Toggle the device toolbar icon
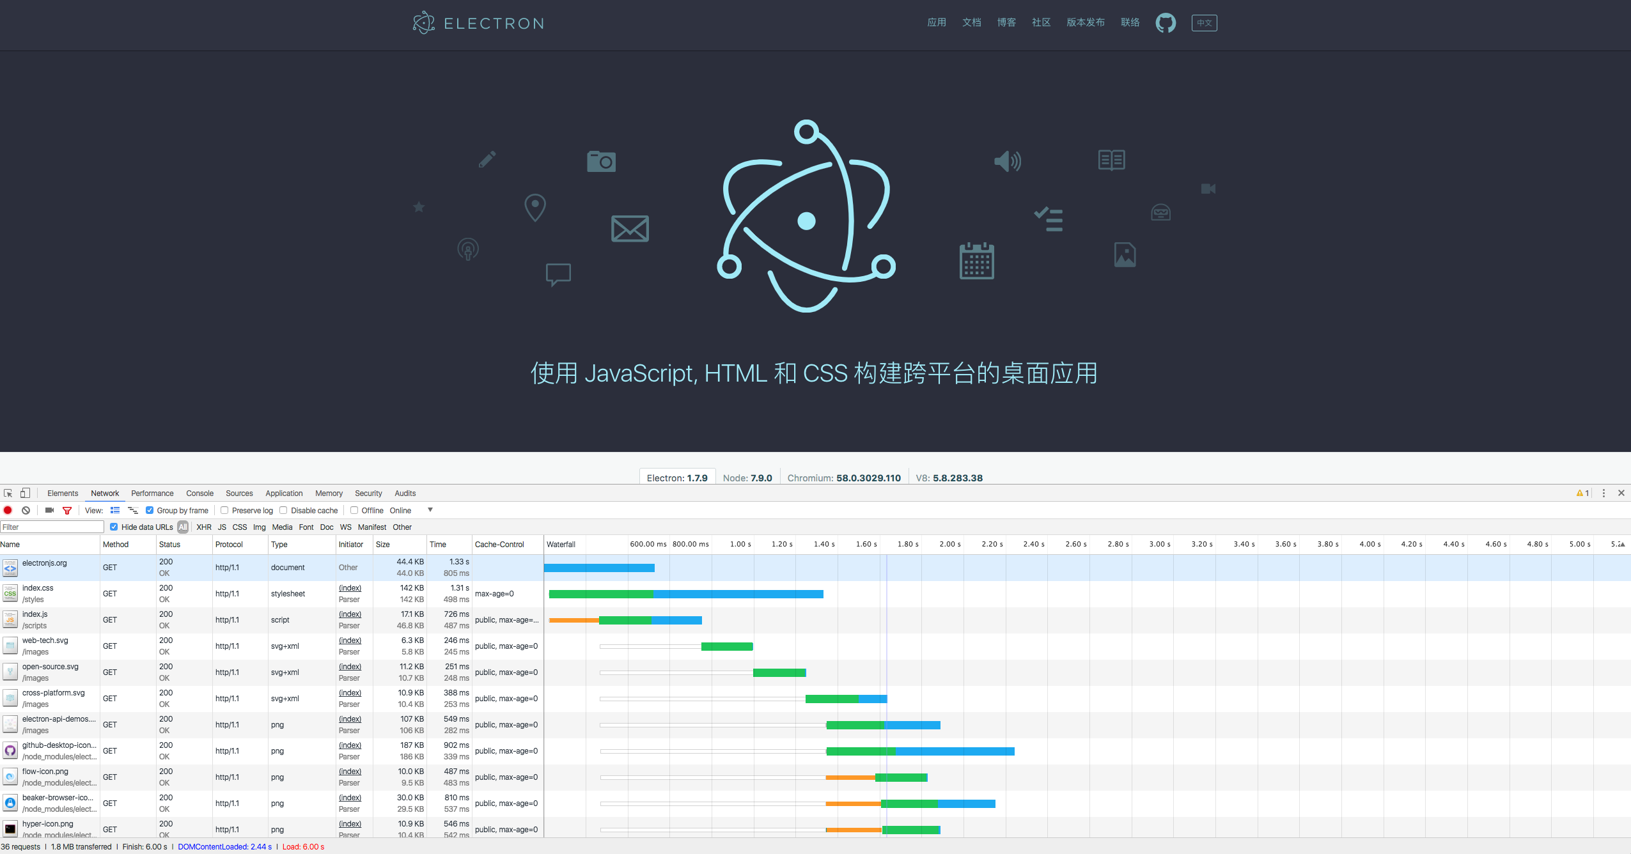Screen dimensions: 1631x854 click(25, 493)
